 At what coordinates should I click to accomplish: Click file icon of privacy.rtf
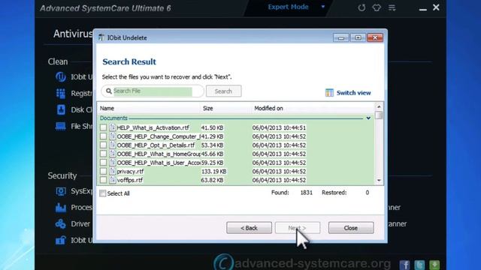[112, 171]
